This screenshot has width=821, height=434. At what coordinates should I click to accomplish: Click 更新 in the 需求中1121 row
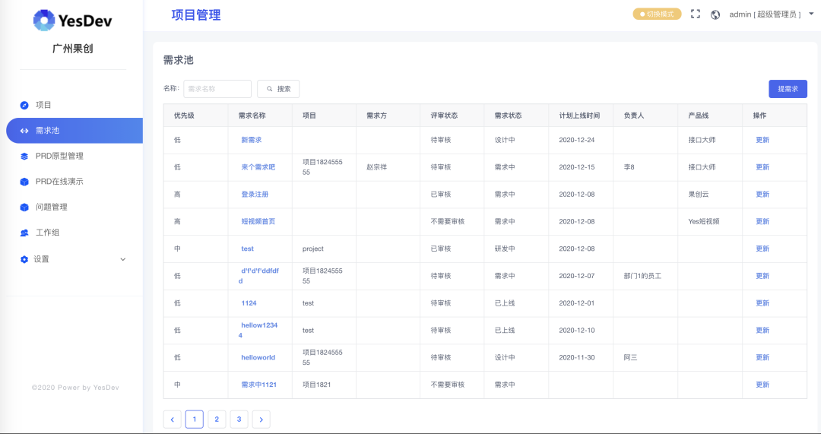click(x=762, y=385)
